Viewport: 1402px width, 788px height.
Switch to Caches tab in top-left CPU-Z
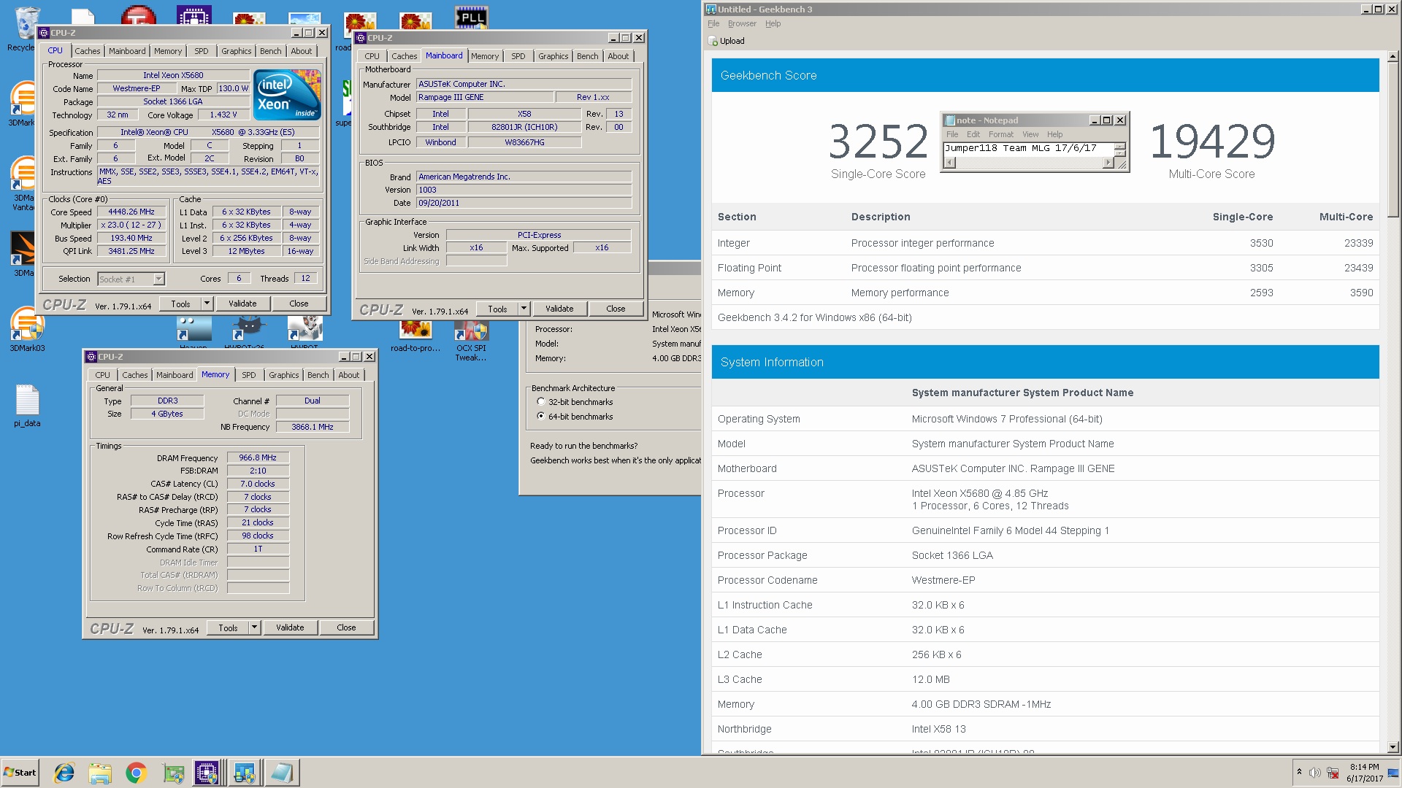[x=88, y=51]
